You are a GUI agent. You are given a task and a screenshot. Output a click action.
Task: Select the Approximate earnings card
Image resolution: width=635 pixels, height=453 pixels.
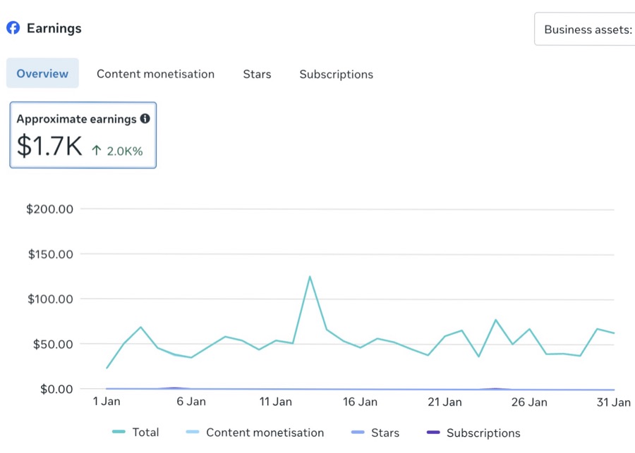click(x=83, y=135)
